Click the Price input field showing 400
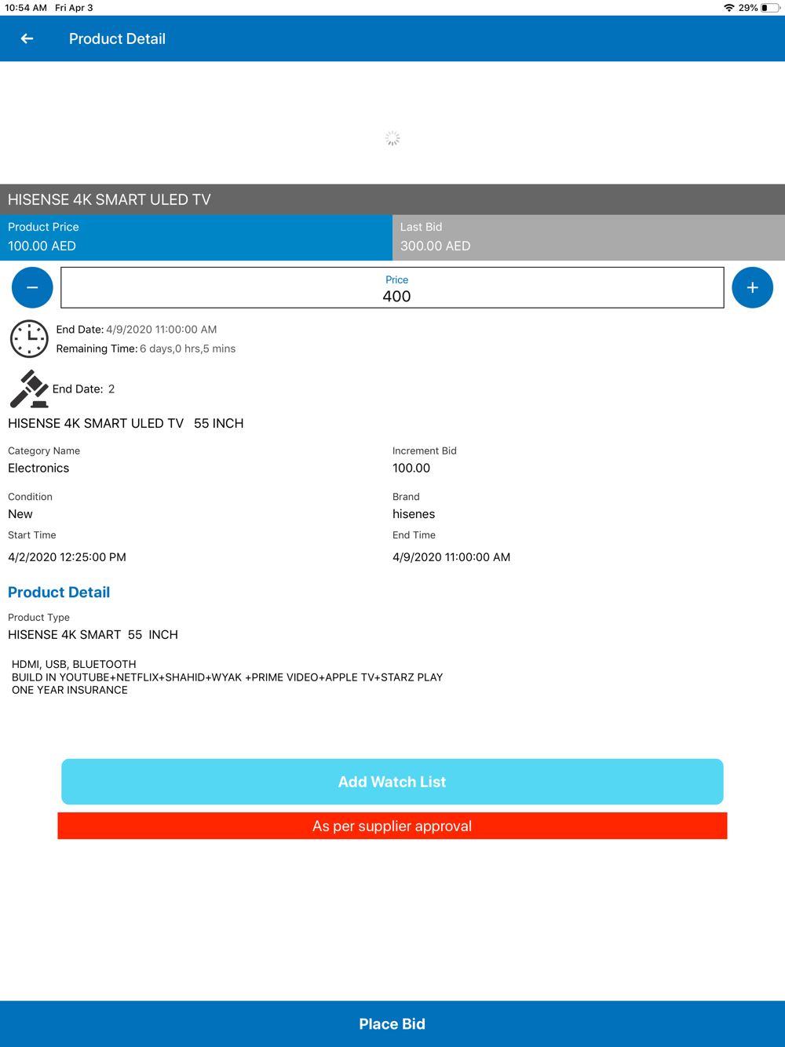The width and height of the screenshot is (785, 1047). (392, 287)
